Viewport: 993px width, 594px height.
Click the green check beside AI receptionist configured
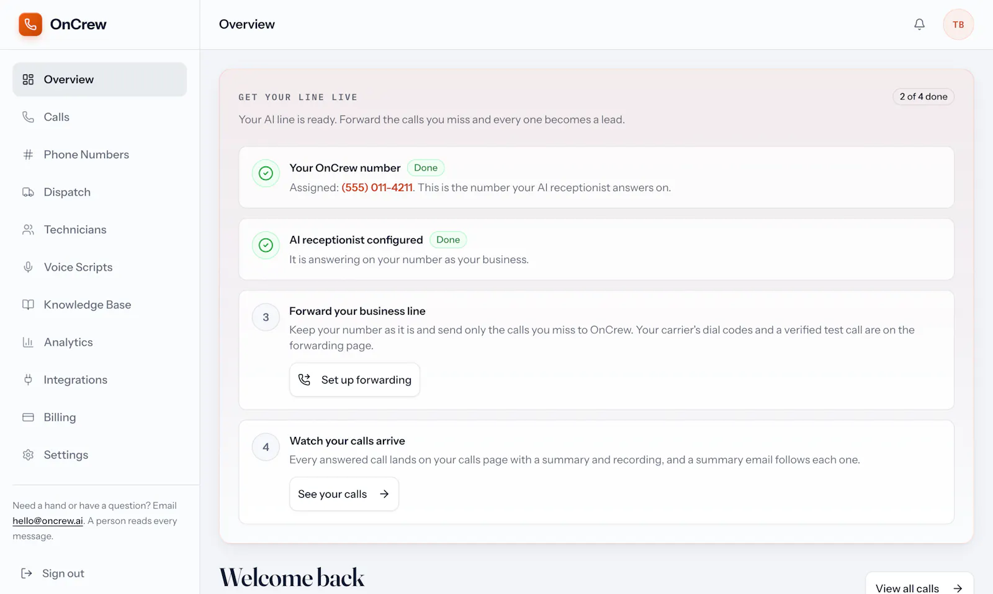click(266, 245)
